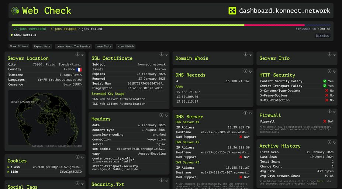Click the Content Security Policy green checkmark
Image resolution: width=342 pixels, height=189 pixels.
(x=325, y=81)
